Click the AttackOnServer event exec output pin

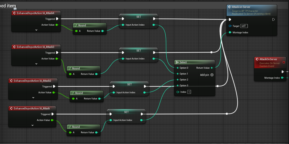(283, 72)
